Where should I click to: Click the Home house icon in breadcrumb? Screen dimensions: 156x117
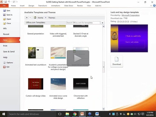35,17
